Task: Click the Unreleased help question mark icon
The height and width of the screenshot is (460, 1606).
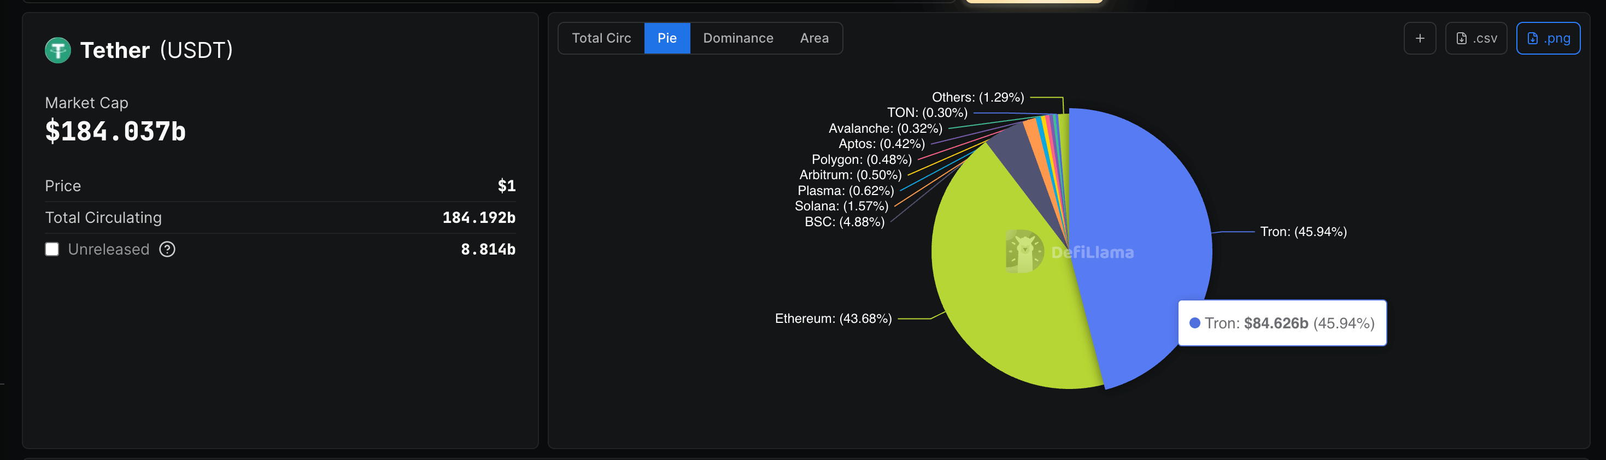Action: coord(167,249)
